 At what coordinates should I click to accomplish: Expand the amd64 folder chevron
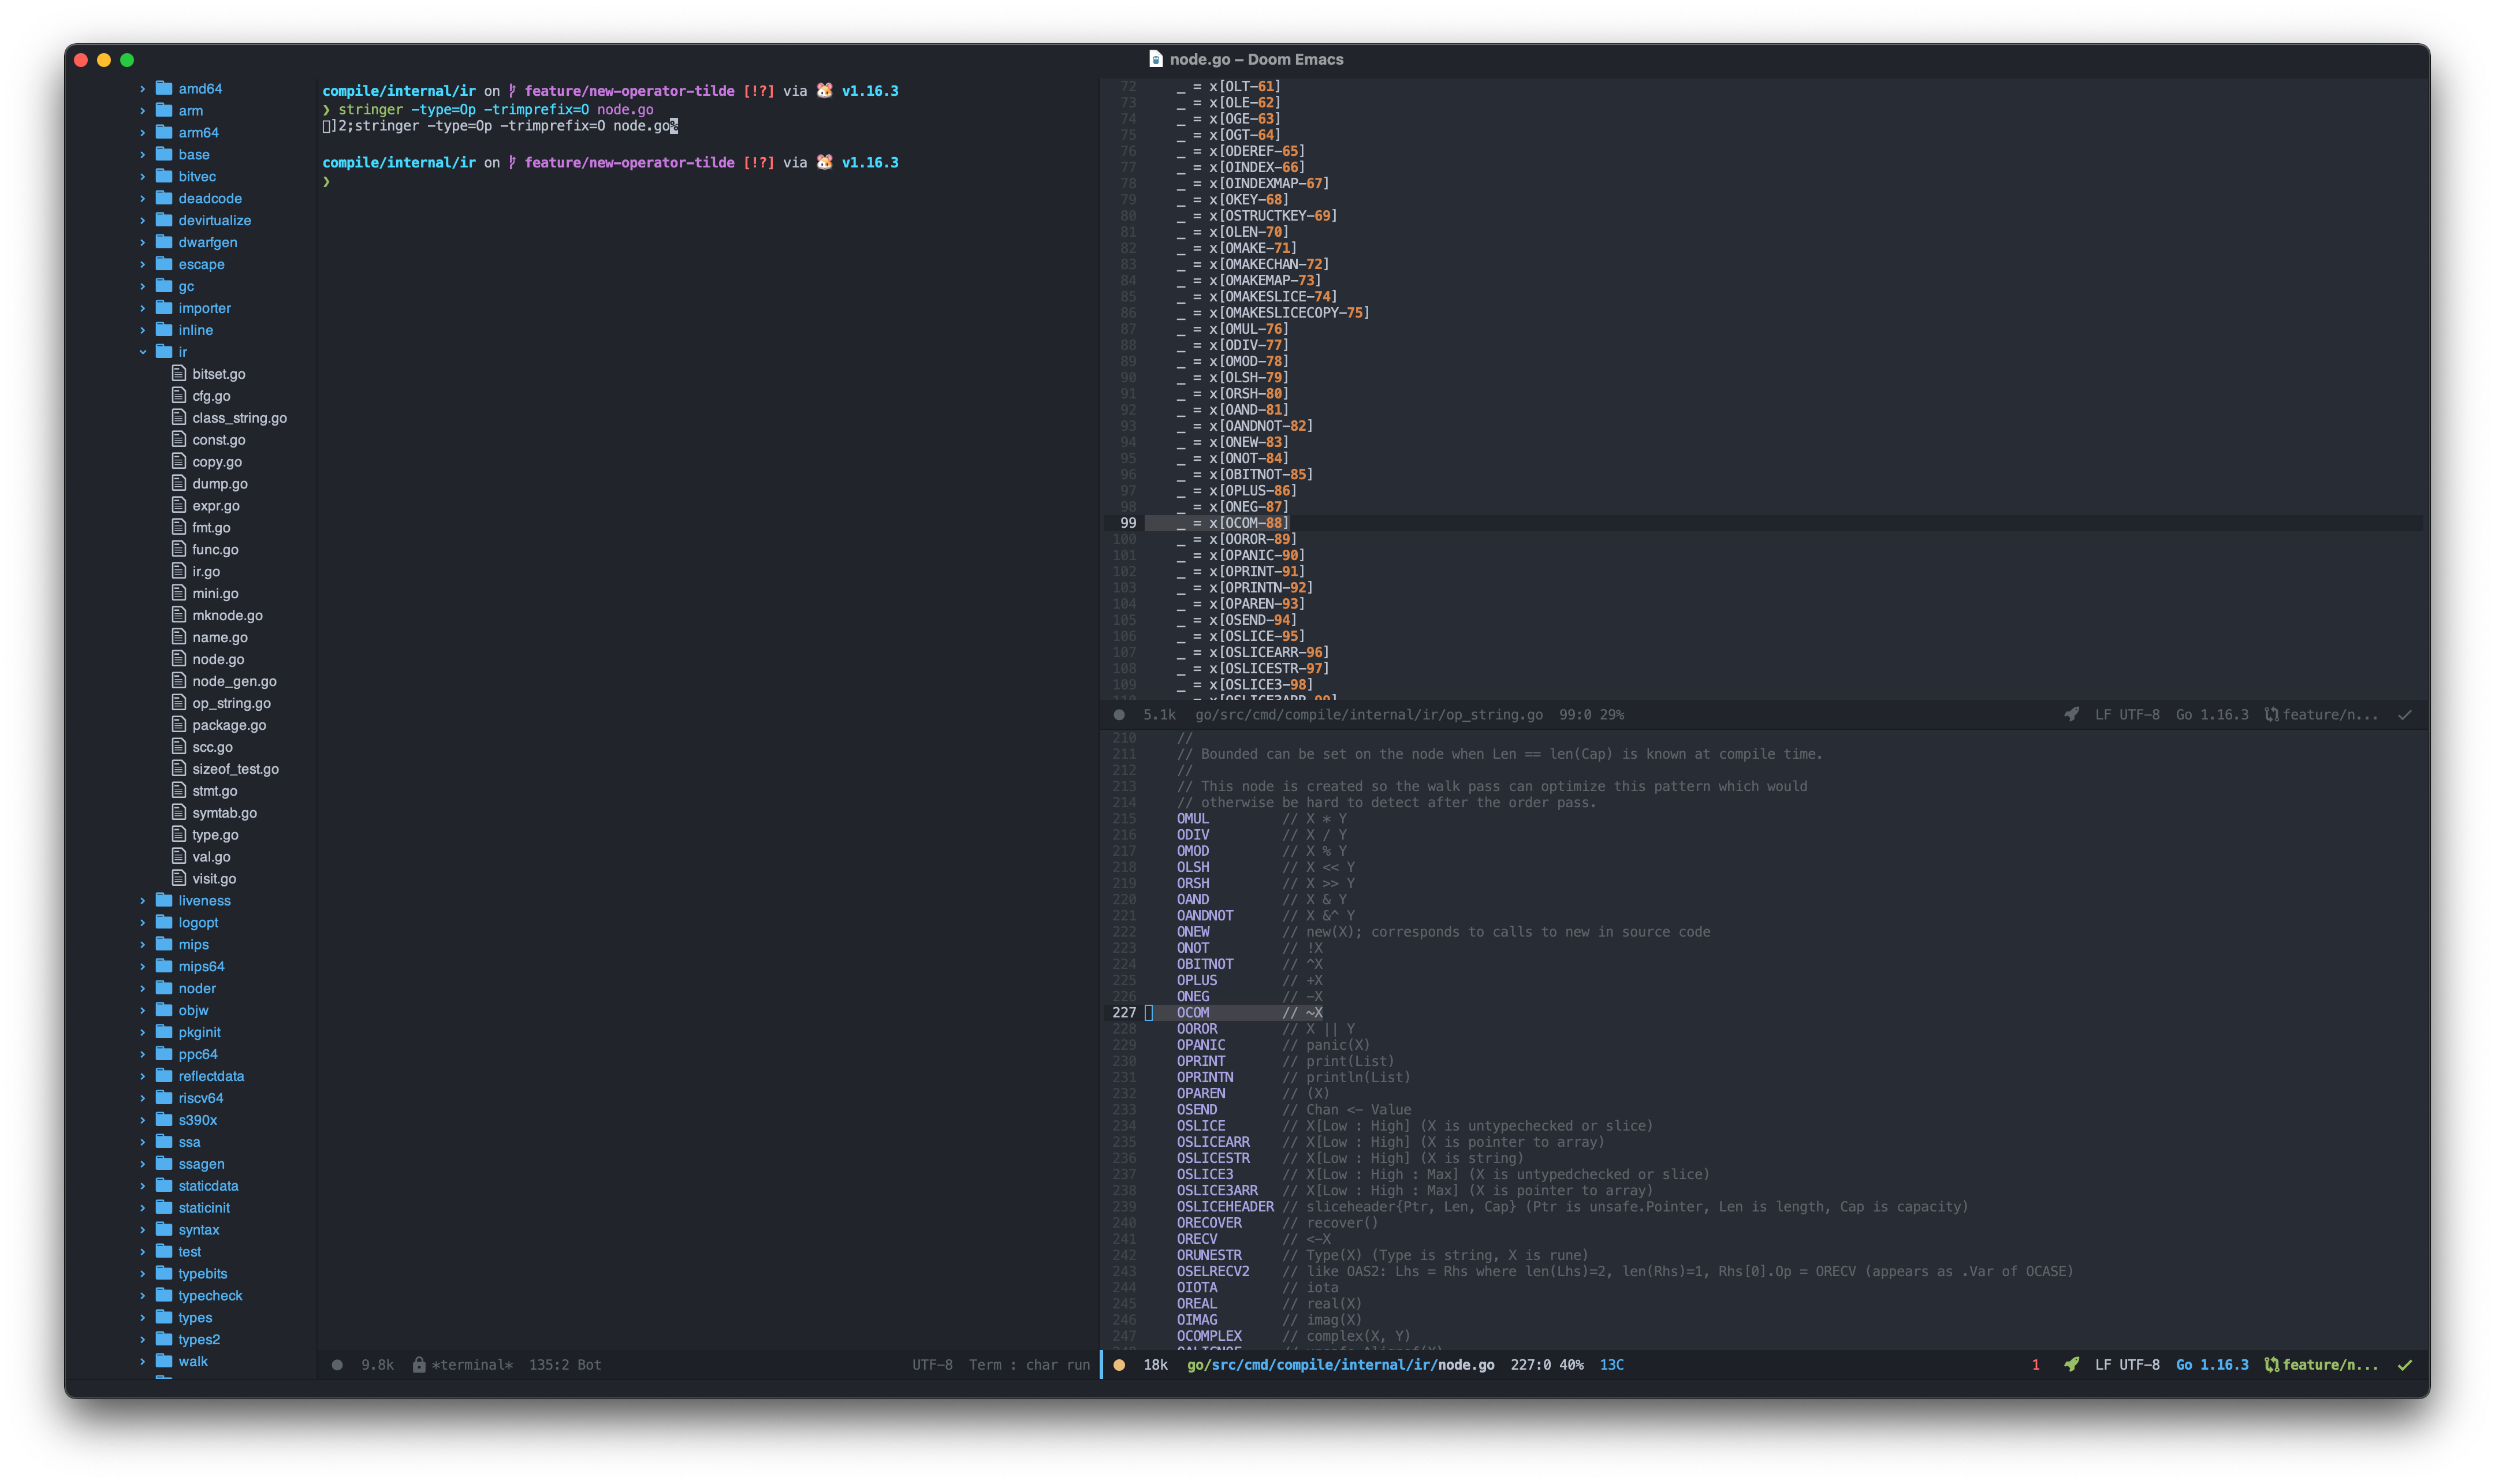coord(143,89)
